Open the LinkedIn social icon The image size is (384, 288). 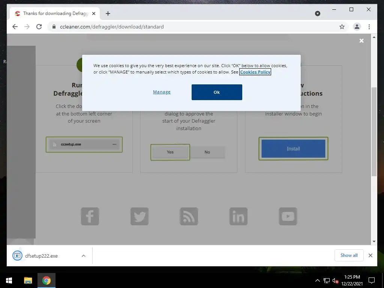238,216
